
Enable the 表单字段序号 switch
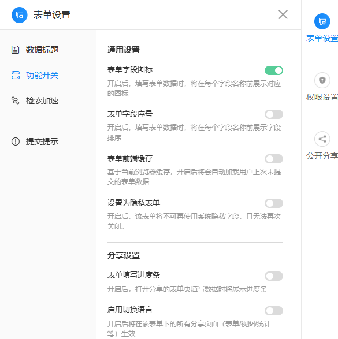[x=274, y=114]
